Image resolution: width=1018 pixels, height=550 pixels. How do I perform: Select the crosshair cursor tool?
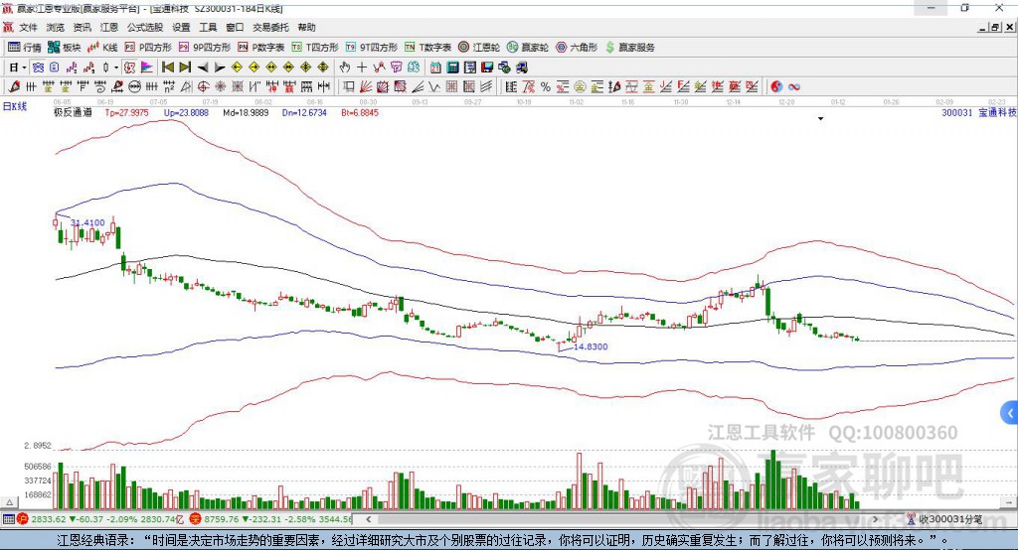pos(362,68)
